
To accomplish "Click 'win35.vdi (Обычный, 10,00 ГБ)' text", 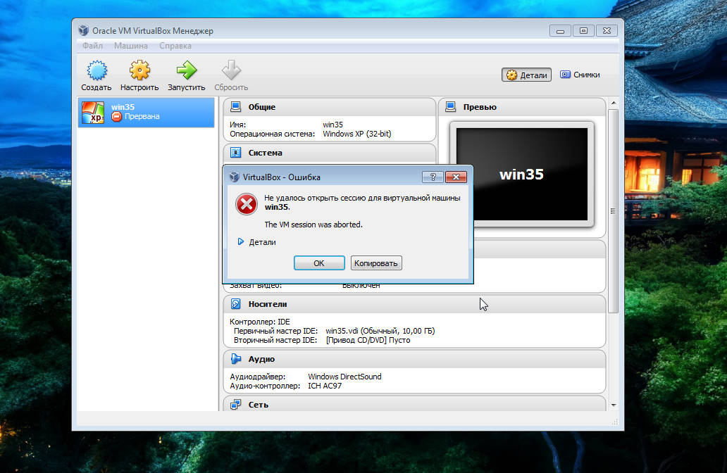I will click(x=380, y=331).
